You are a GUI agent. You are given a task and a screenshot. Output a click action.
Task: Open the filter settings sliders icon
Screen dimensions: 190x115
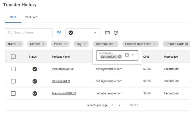pyautogui.click(x=59, y=33)
